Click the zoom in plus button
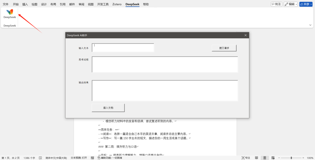This screenshot has height=160, width=315. point(303,158)
